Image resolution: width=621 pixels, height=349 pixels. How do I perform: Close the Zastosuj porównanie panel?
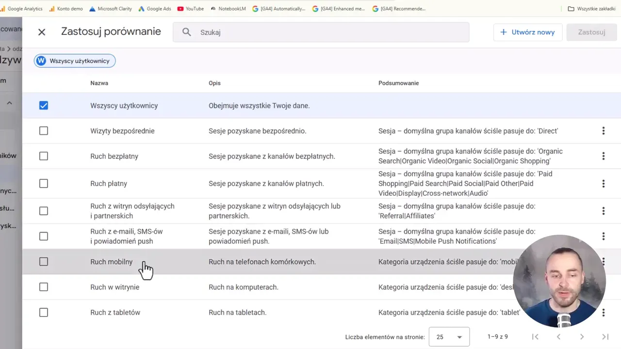coord(42,32)
